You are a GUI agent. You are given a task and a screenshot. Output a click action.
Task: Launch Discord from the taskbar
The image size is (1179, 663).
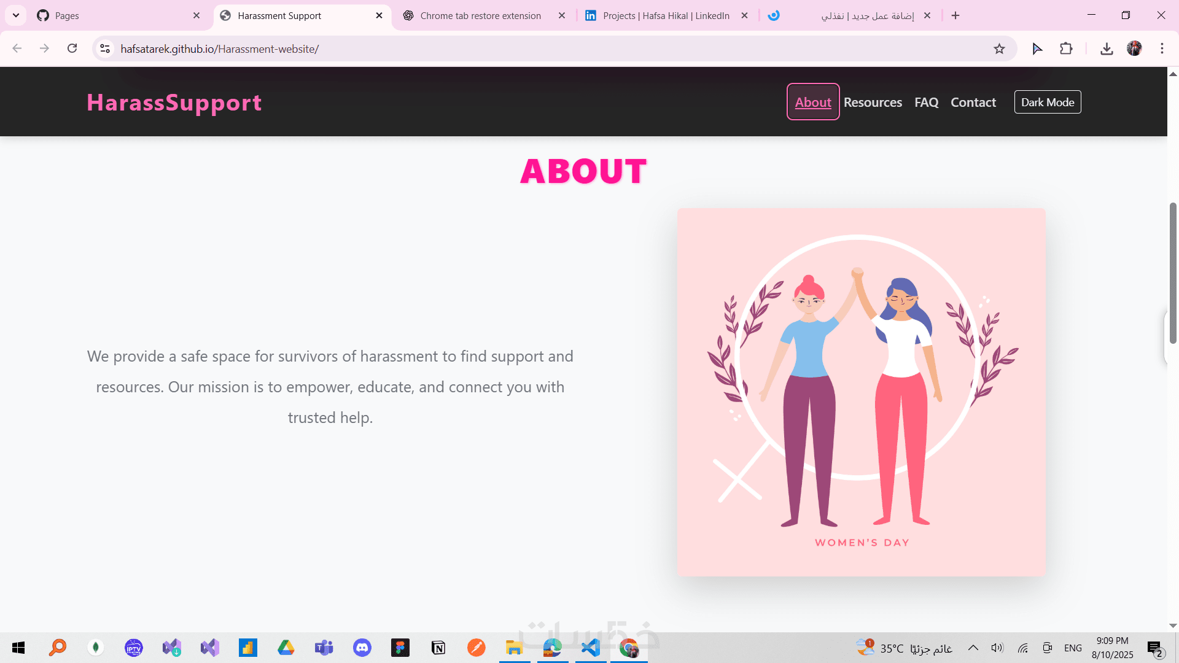pyautogui.click(x=362, y=648)
